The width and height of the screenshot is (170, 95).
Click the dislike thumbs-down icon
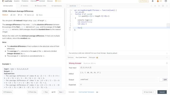coord(19,15)
